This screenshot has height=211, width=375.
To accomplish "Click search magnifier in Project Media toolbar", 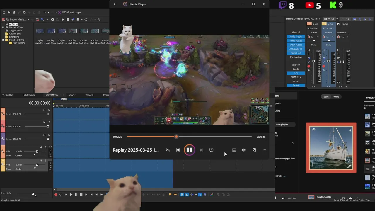I will coord(86,20).
